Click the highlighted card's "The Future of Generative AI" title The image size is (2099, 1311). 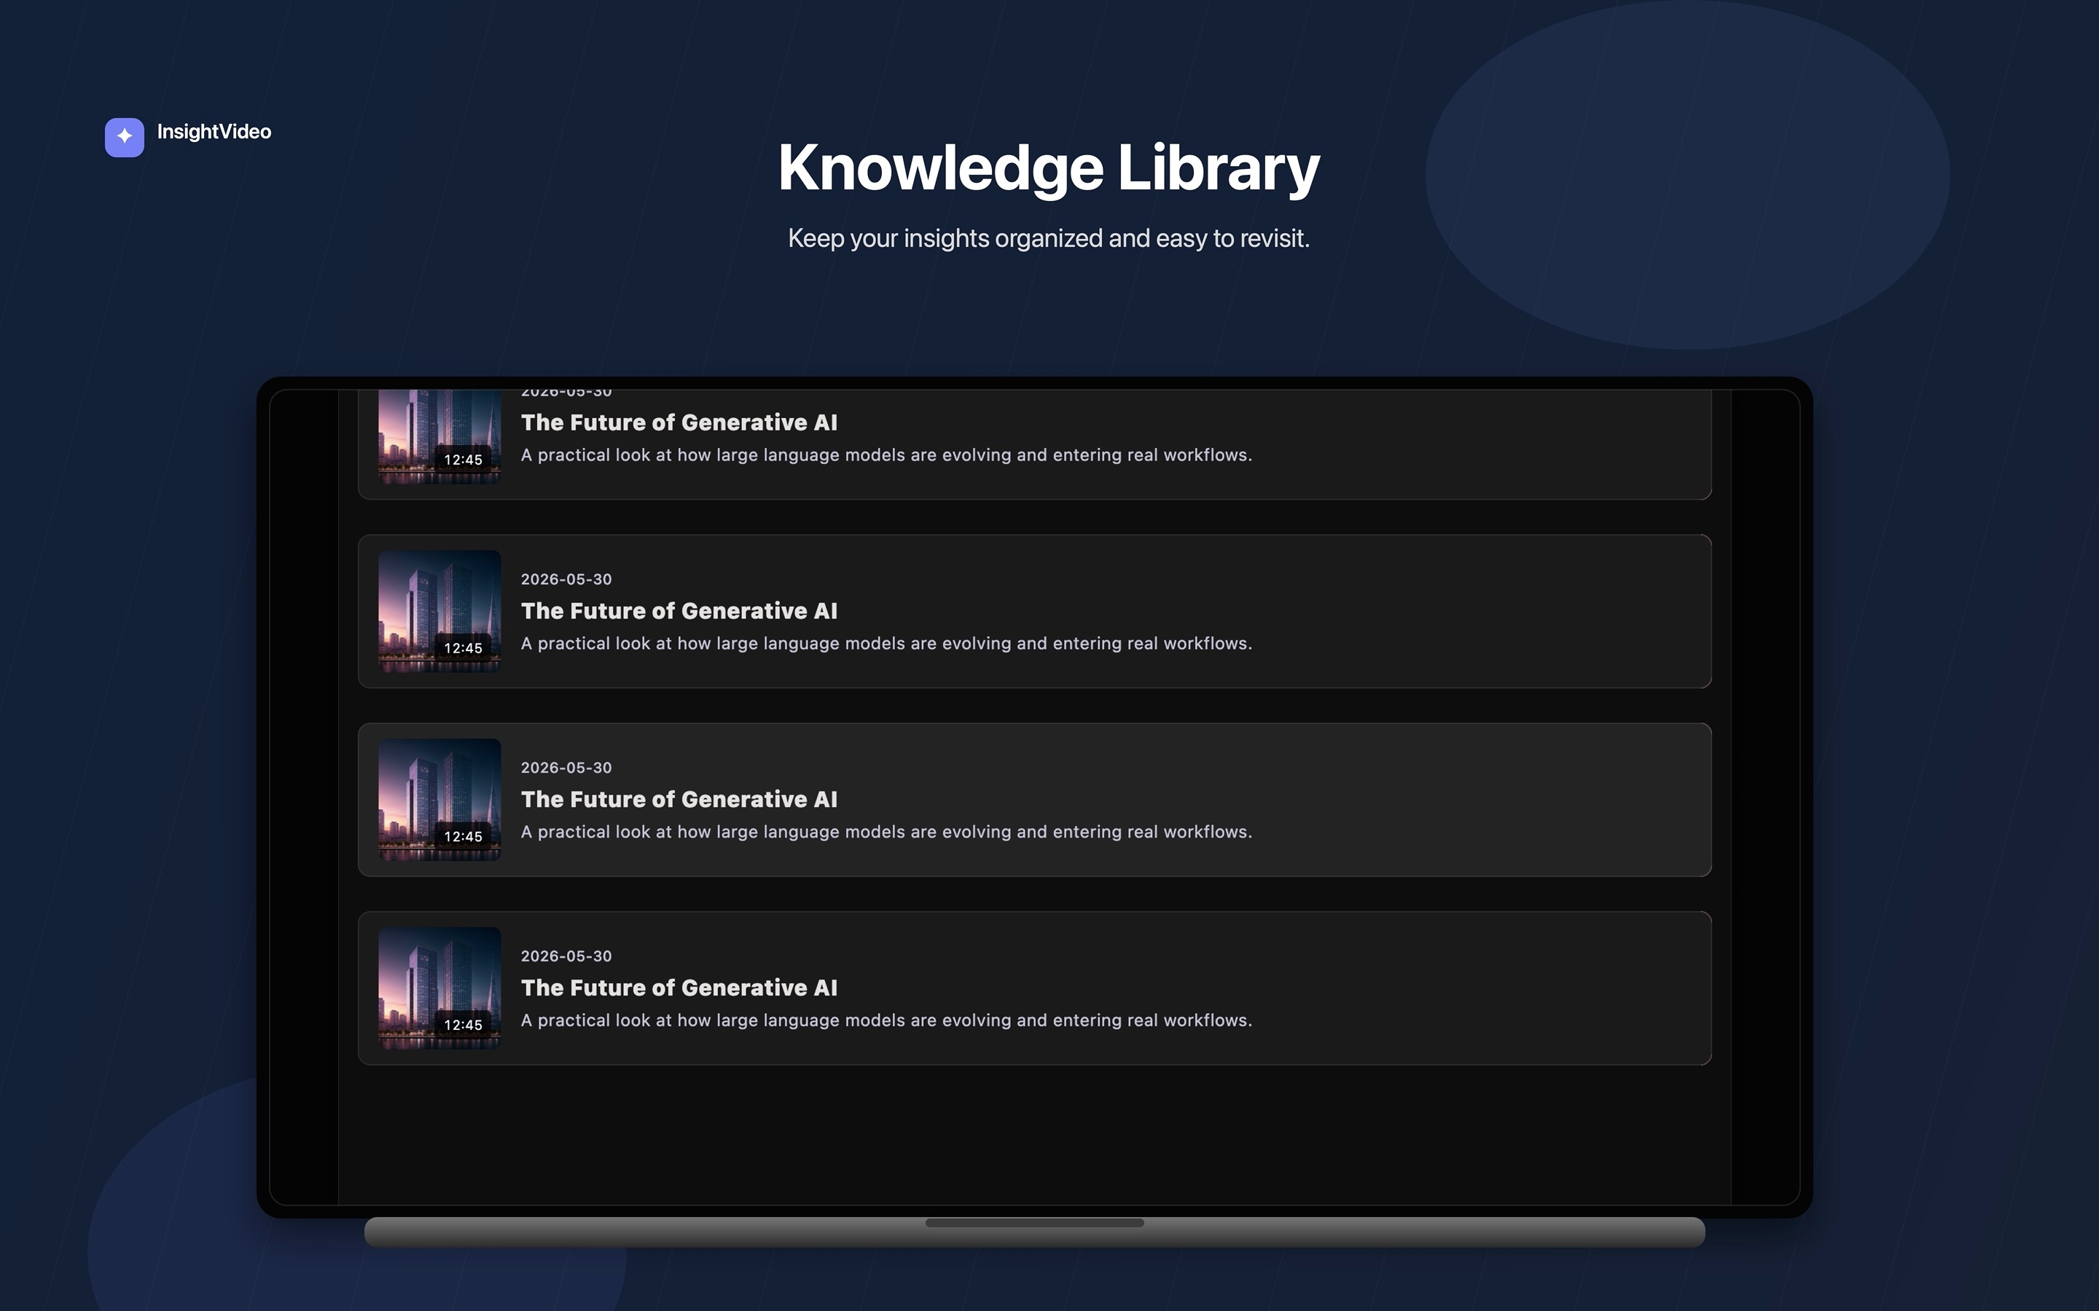tap(679, 800)
